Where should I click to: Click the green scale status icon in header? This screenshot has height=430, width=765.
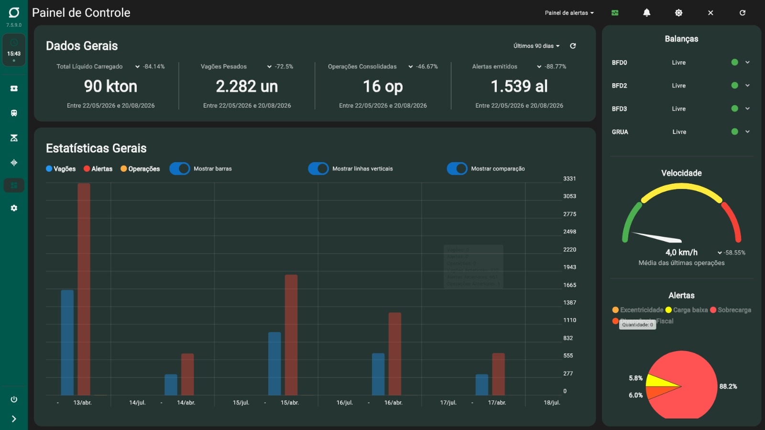click(615, 13)
